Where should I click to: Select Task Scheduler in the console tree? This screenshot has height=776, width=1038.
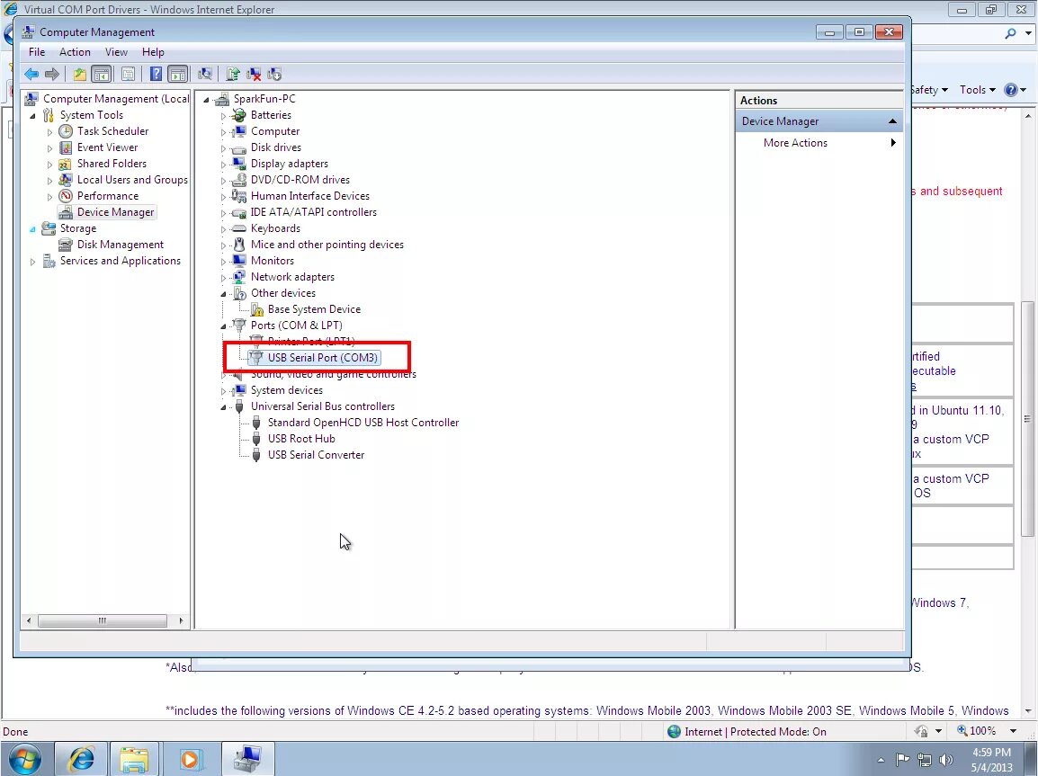[x=112, y=131]
